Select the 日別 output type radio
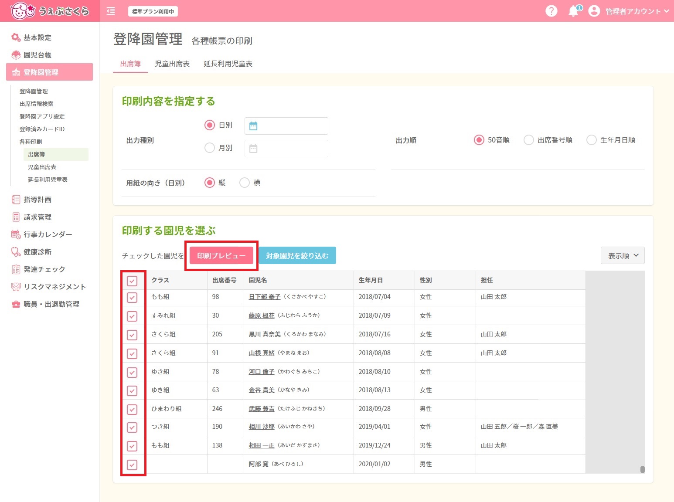The height and width of the screenshot is (502, 674). click(x=210, y=125)
